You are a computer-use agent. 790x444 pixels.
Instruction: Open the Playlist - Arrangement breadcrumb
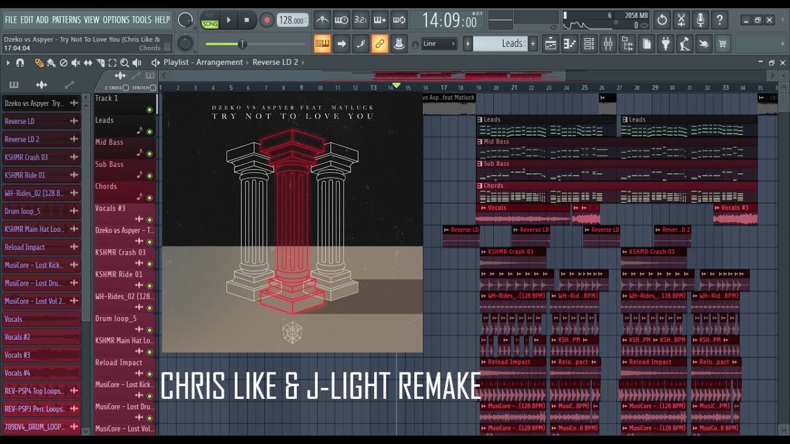203,62
